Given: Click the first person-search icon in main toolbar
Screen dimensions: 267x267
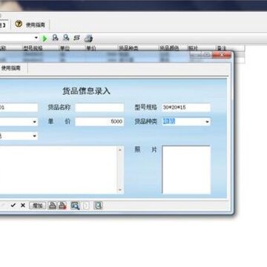Looking at the screenshot, I should 56,38.
